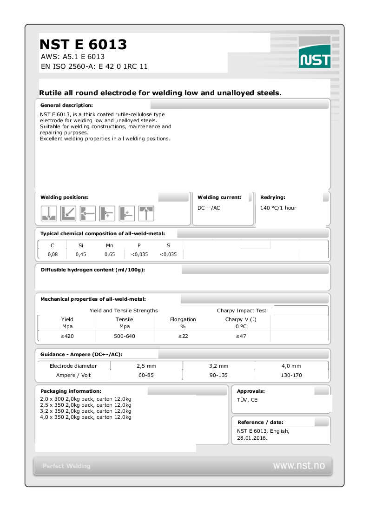The image size is (369, 522).
Task: Select the TÜV, CE approvals text
Action: [x=247, y=400]
